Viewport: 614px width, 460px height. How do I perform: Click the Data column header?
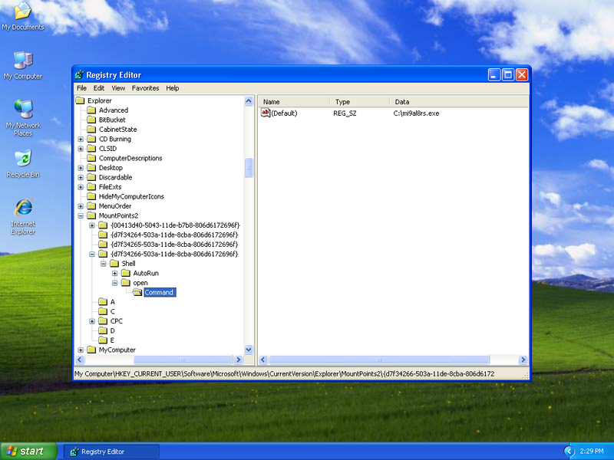459,102
